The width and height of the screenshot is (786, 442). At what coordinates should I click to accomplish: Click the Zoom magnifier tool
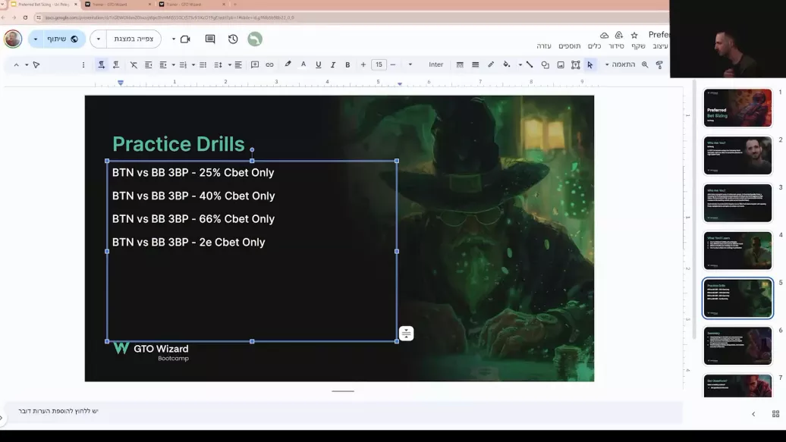coord(645,64)
